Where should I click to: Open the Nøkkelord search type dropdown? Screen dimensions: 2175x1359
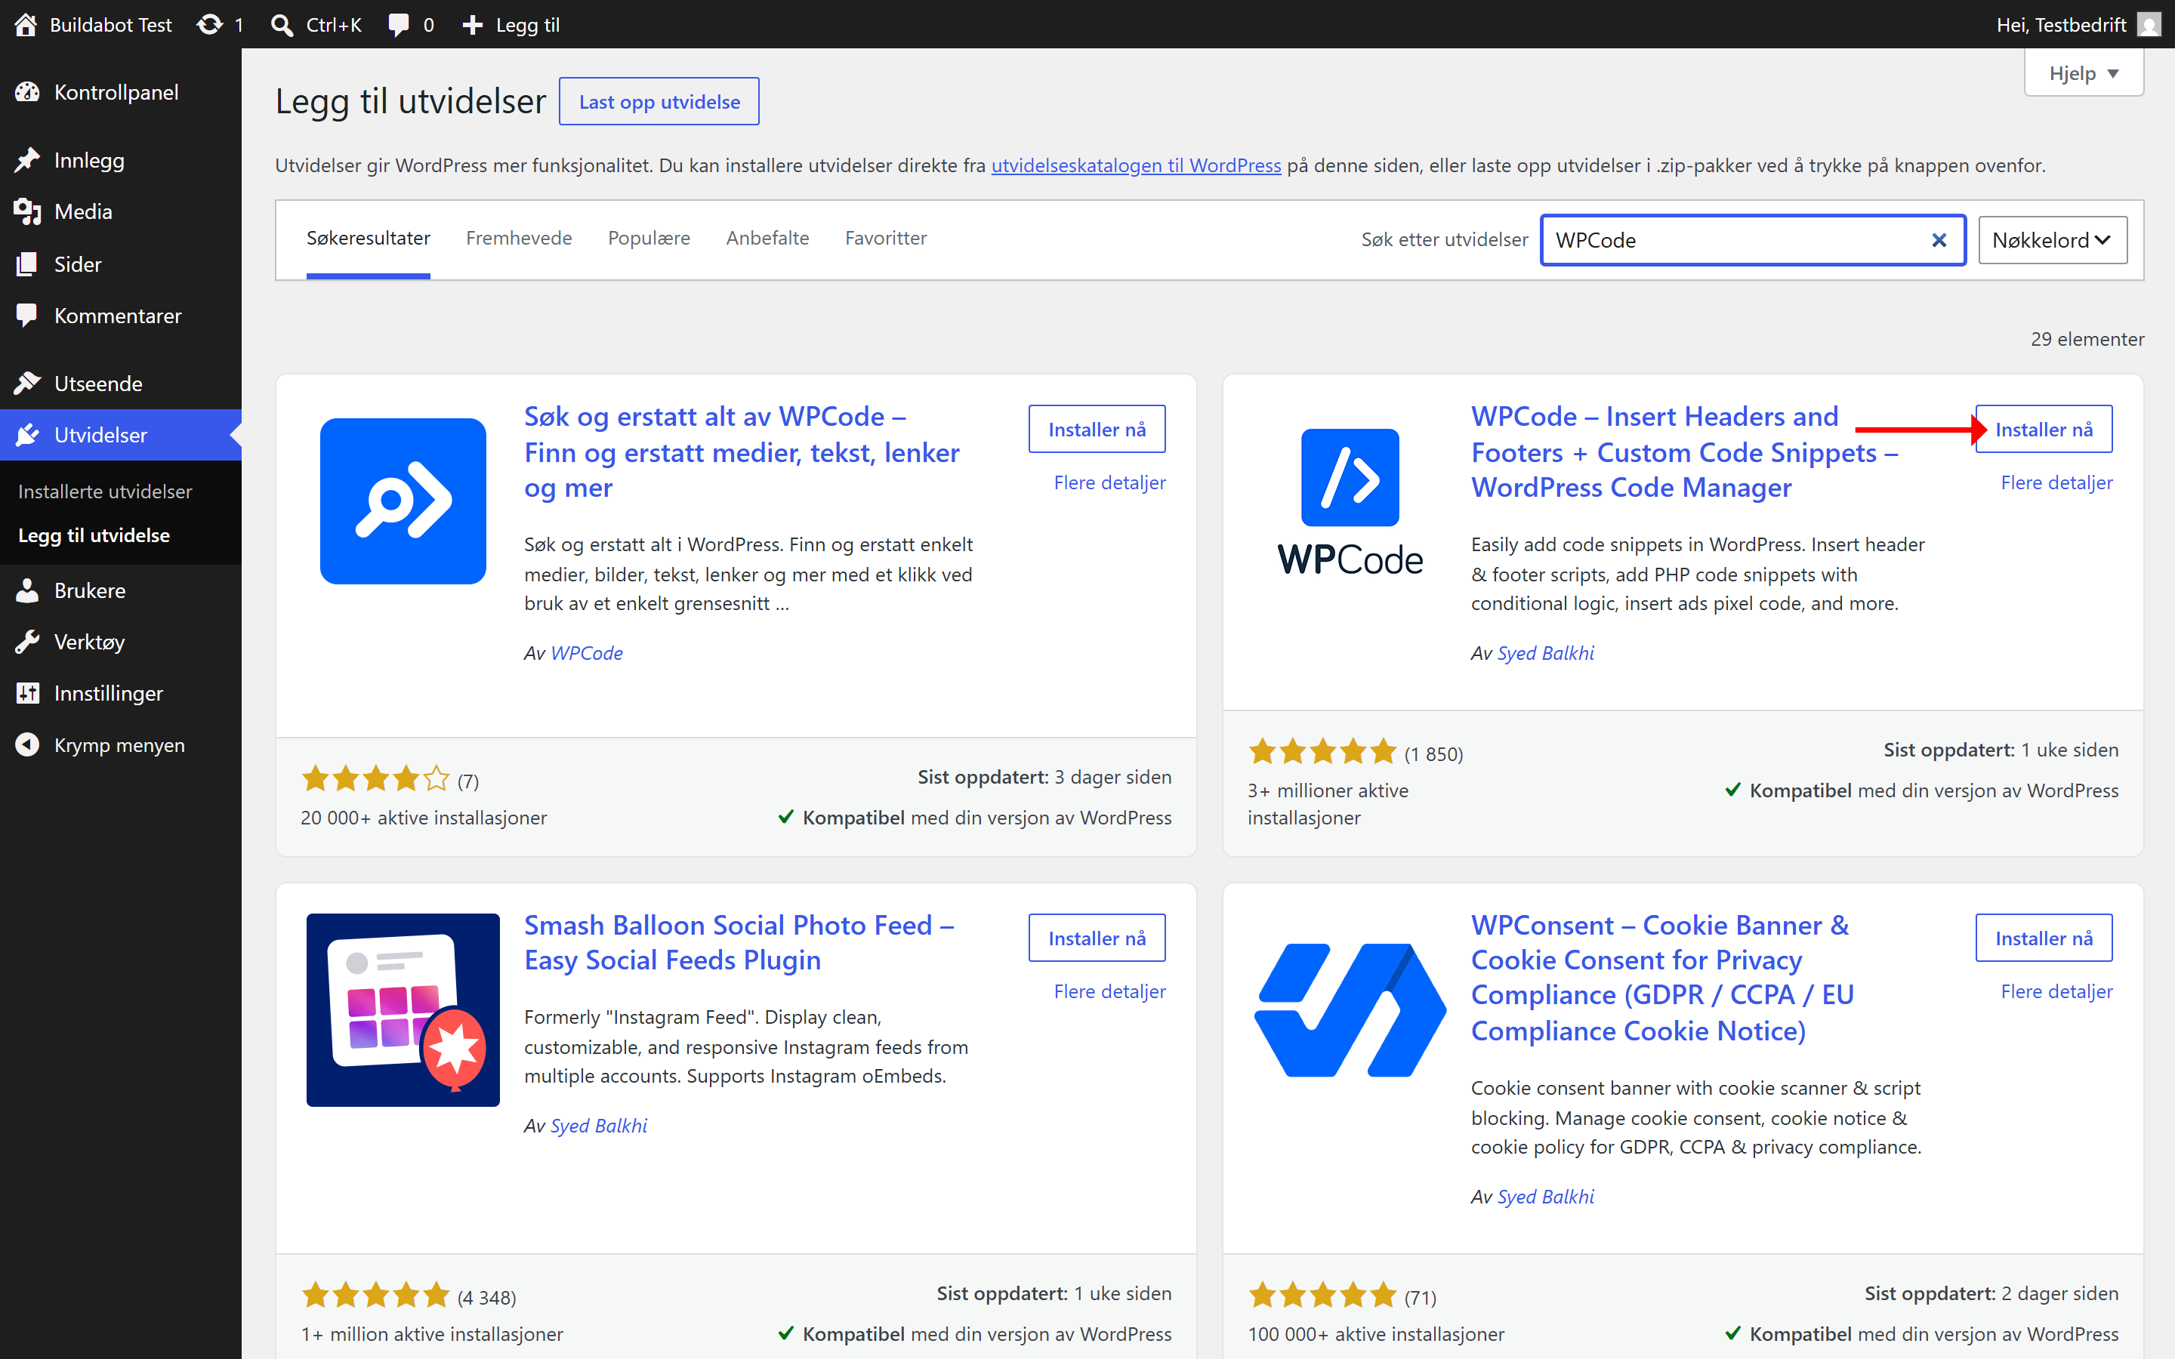pyautogui.click(x=2052, y=240)
